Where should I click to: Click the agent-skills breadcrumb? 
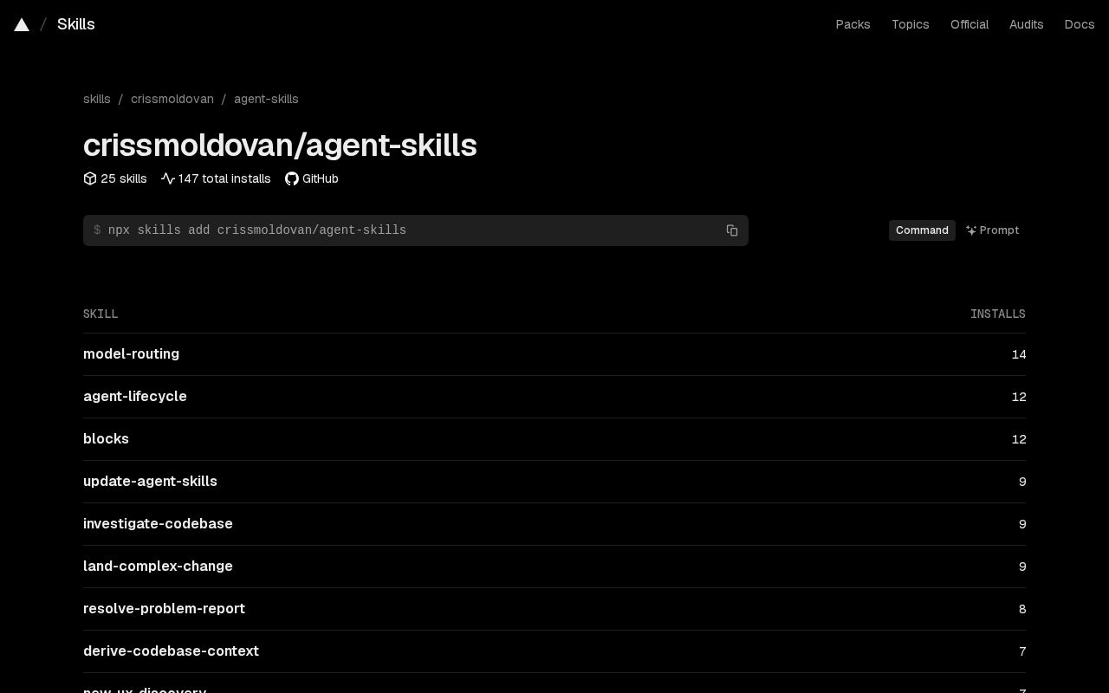point(266,99)
